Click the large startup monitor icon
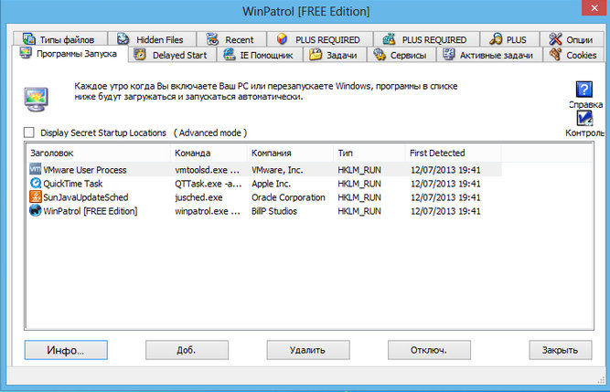The width and height of the screenshot is (610, 392). click(36, 99)
